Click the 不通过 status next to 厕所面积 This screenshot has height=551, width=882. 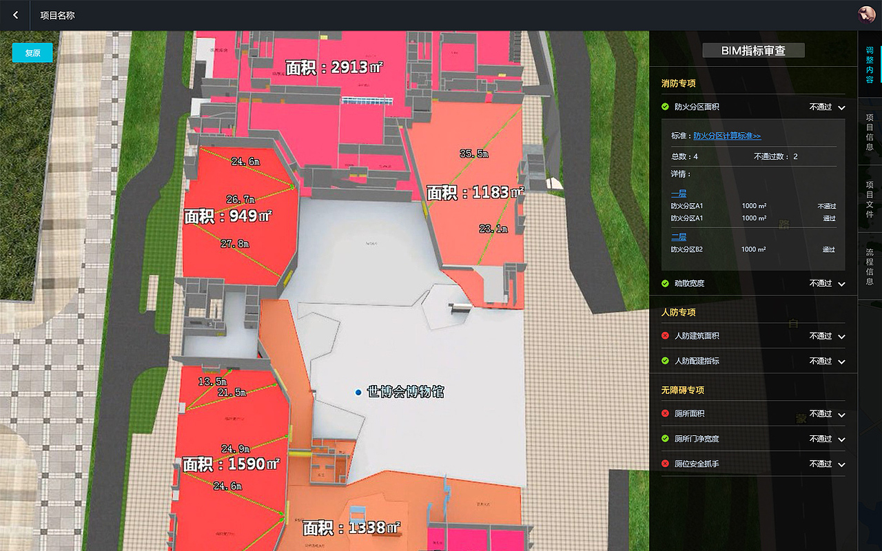(x=821, y=414)
